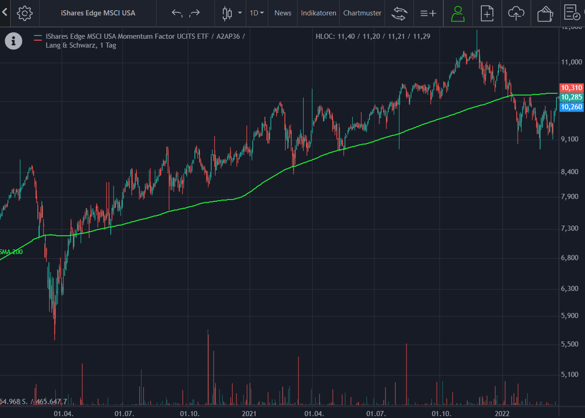
Task: Click the iShares Edge MSCI USA symbol field
Action: tap(98, 13)
